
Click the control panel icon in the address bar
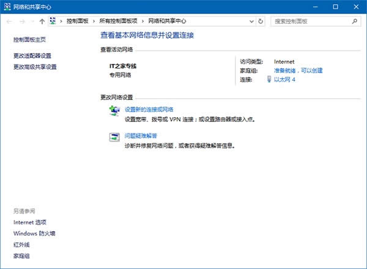(53, 21)
